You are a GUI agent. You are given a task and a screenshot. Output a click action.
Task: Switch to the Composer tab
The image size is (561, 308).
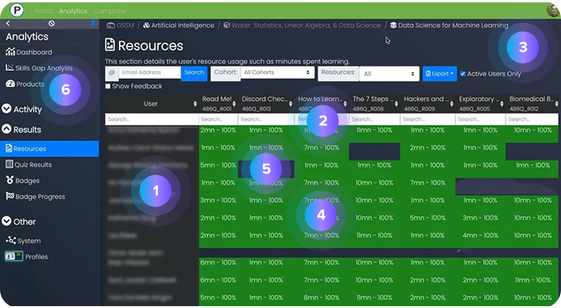pyautogui.click(x=110, y=11)
